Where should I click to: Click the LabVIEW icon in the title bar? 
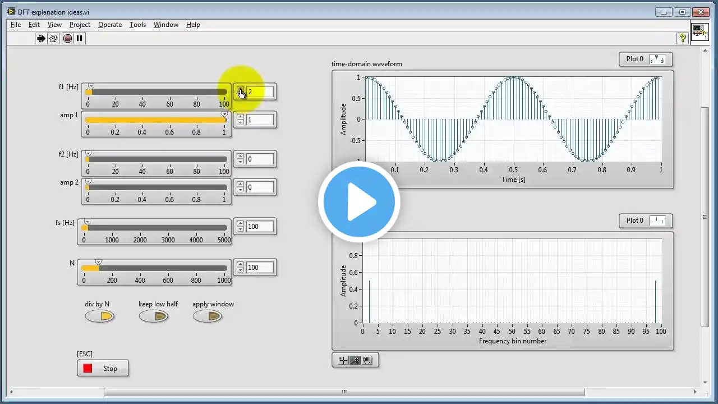click(11, 11)
